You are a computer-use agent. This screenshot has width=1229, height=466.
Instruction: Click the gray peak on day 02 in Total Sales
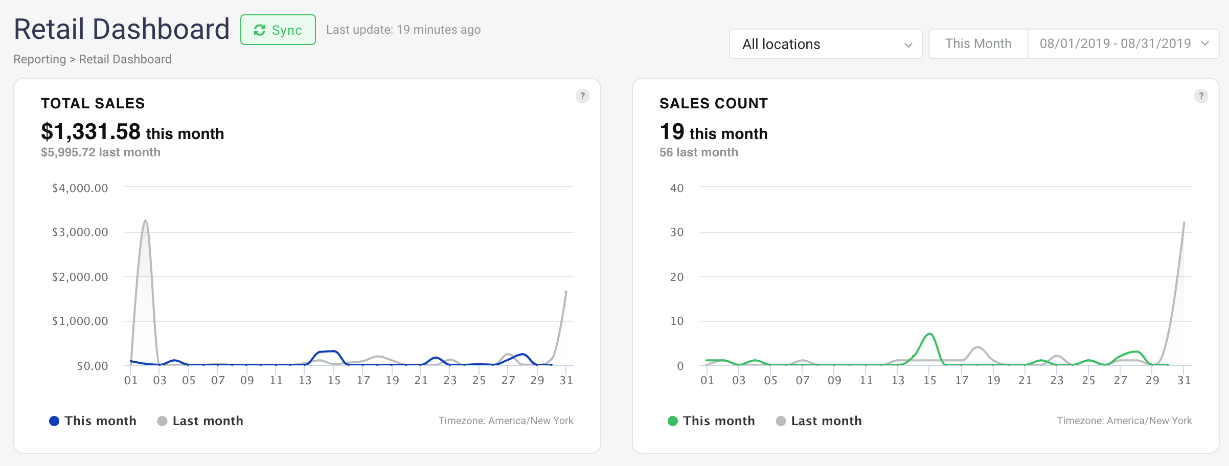click(x=146, y=221)
